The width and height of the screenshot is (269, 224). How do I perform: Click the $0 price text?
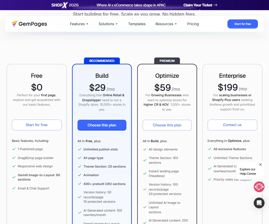coord(37,87)
